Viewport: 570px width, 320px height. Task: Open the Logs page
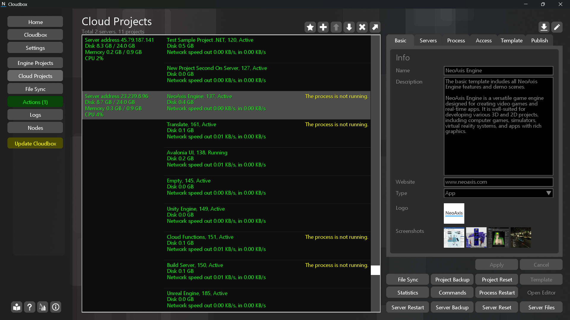pos(35,115)
